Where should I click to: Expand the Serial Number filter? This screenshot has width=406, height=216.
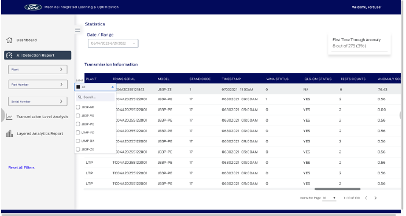(38, 101)
